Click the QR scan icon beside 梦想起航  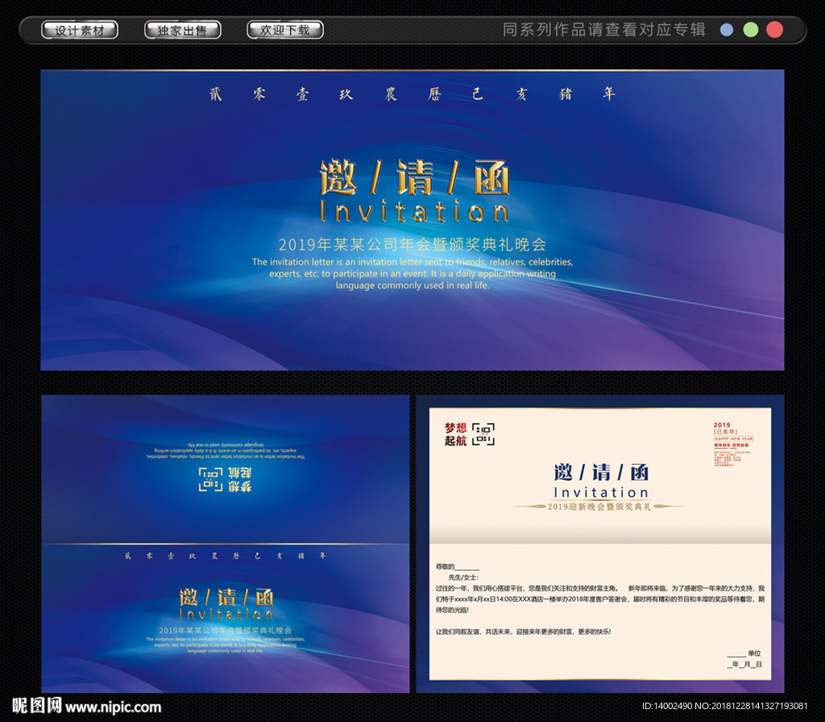[483, 434]
